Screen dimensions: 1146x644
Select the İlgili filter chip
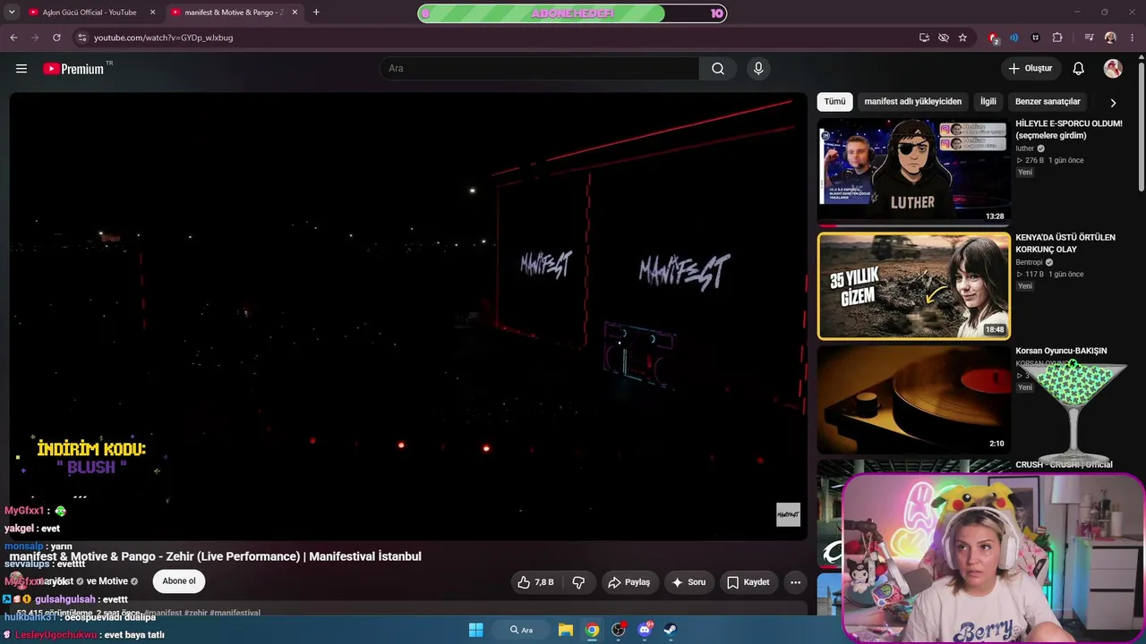(988, 102)
